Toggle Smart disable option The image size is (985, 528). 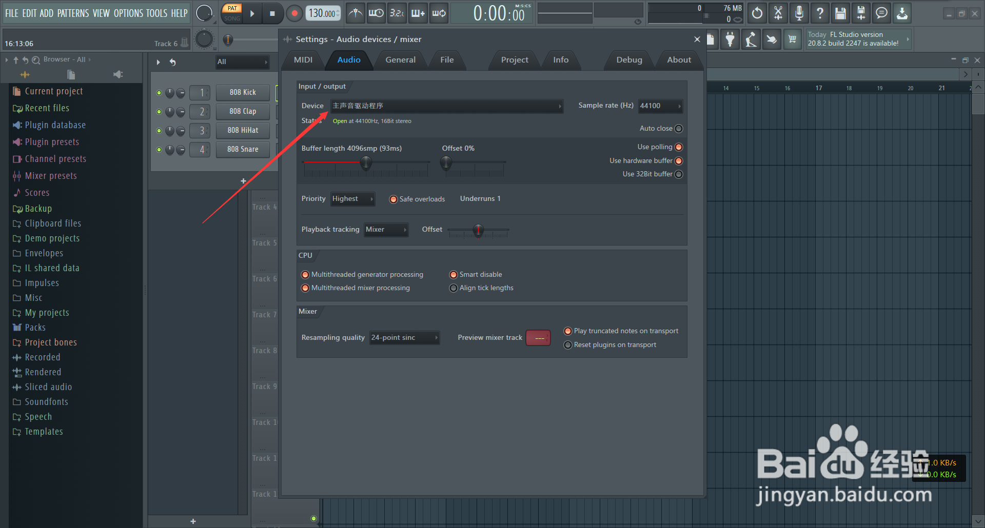(x=454, y=275)
